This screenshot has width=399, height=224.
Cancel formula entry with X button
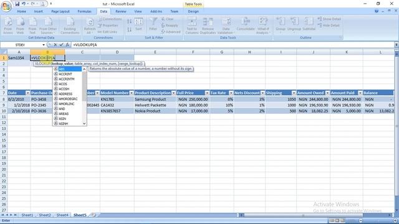55,45
